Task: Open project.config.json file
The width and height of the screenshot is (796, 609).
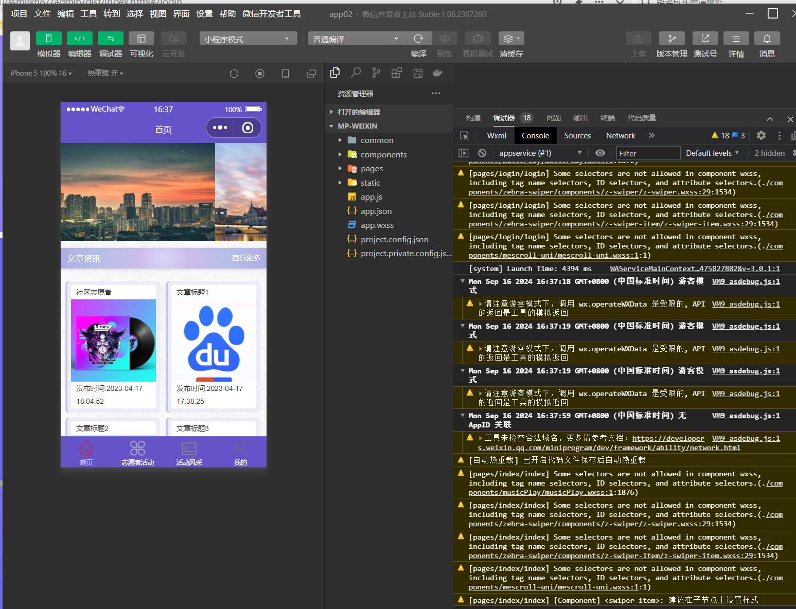Action: 390,239
